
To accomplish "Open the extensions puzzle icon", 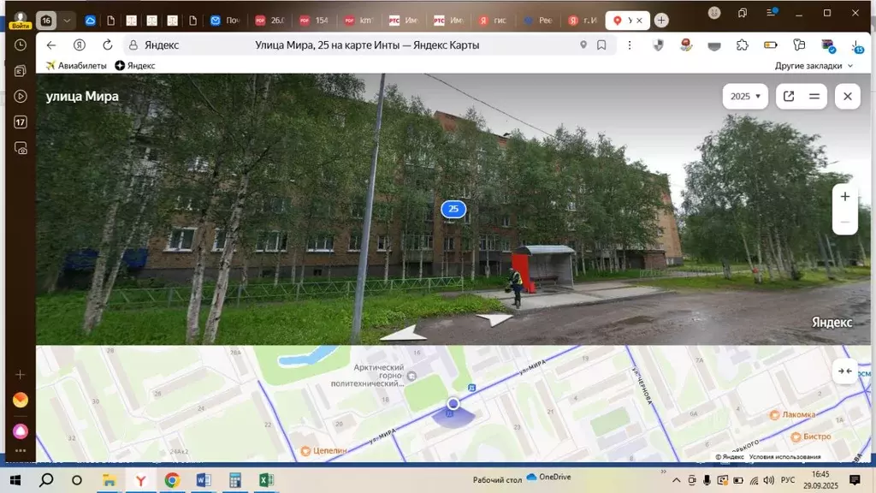I will point(743,45).
